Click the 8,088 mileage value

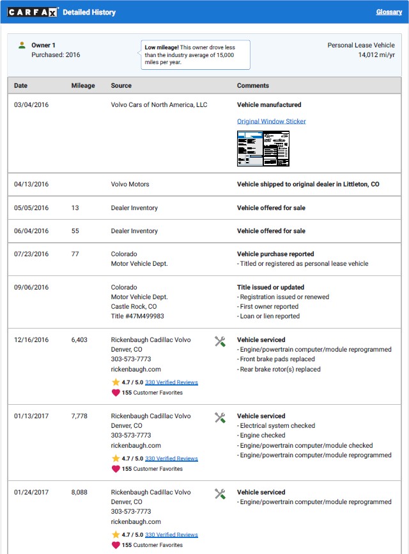click(x=79, y=493)
